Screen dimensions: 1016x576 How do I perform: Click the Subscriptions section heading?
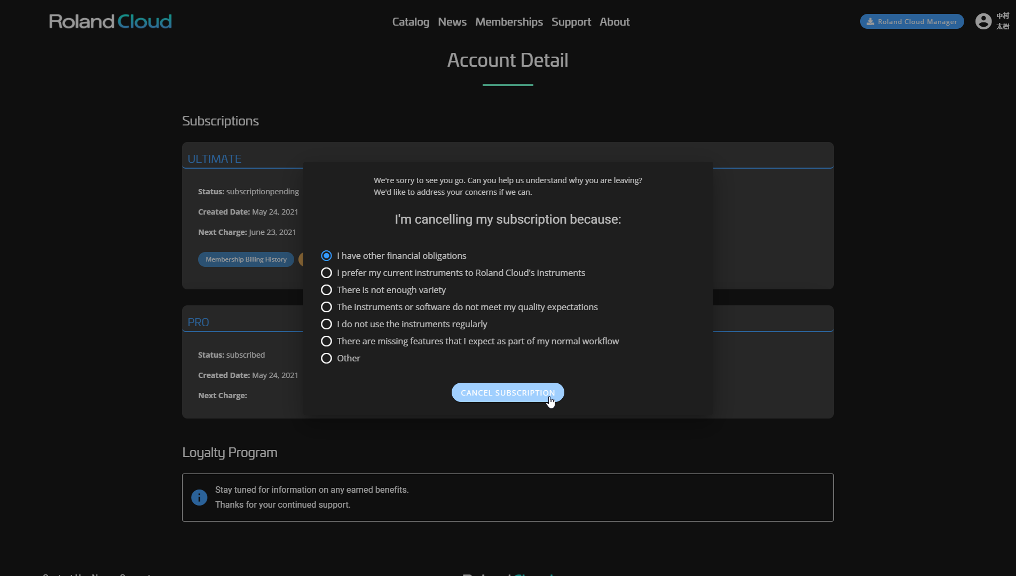coord(220,121)
